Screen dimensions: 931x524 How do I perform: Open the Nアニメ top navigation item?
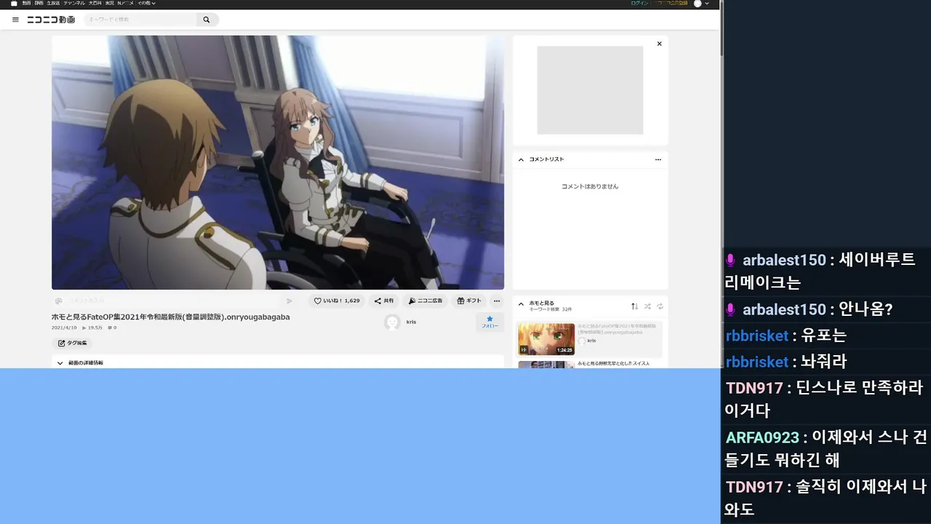126,4
